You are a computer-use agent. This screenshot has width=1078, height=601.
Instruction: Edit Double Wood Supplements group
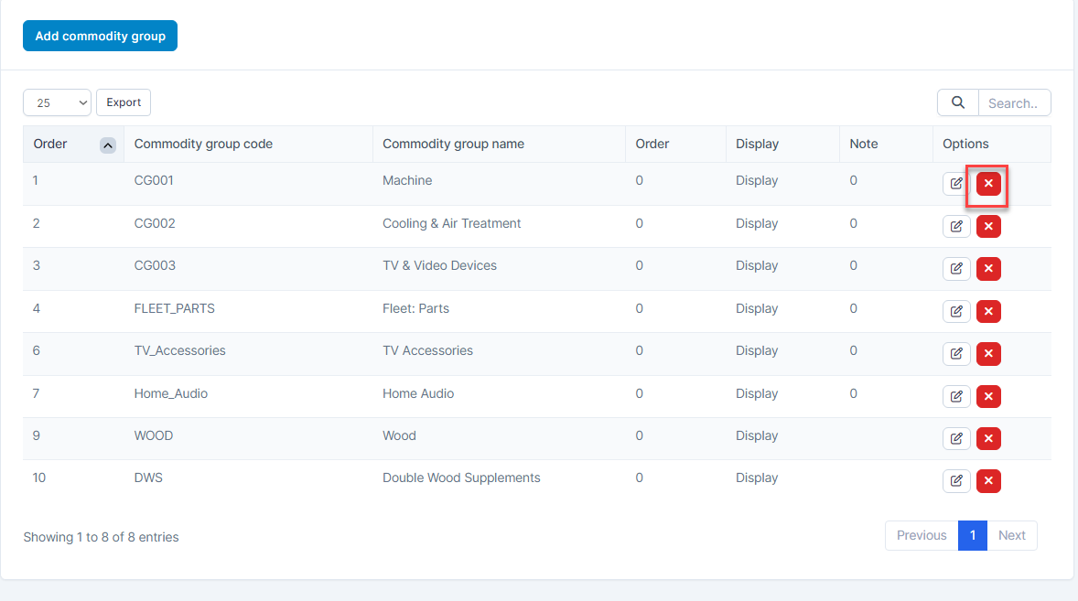pos(956,481)
